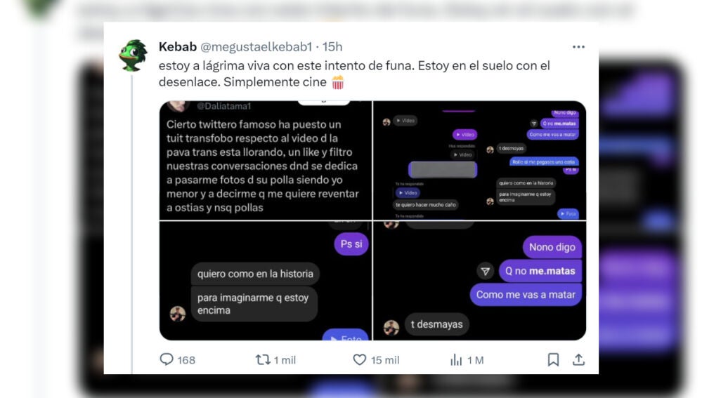Open the @megustaelkebab1 handle link
This screenshot has width=702, height=398.
(x=256, y=46)
